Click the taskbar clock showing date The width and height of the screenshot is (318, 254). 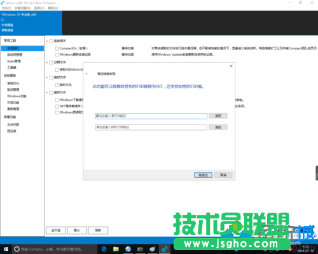click(305, 249)
